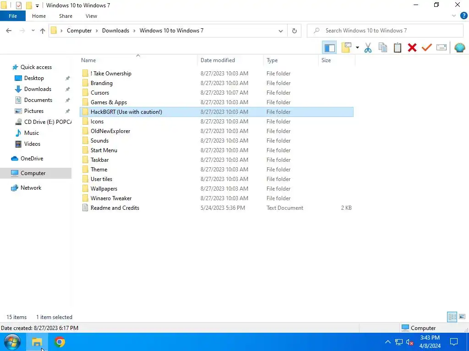The width and height of the screenshot is (469, 351).
Task: Switch to the Share ribbon tab
Action: tap(65, 16)
